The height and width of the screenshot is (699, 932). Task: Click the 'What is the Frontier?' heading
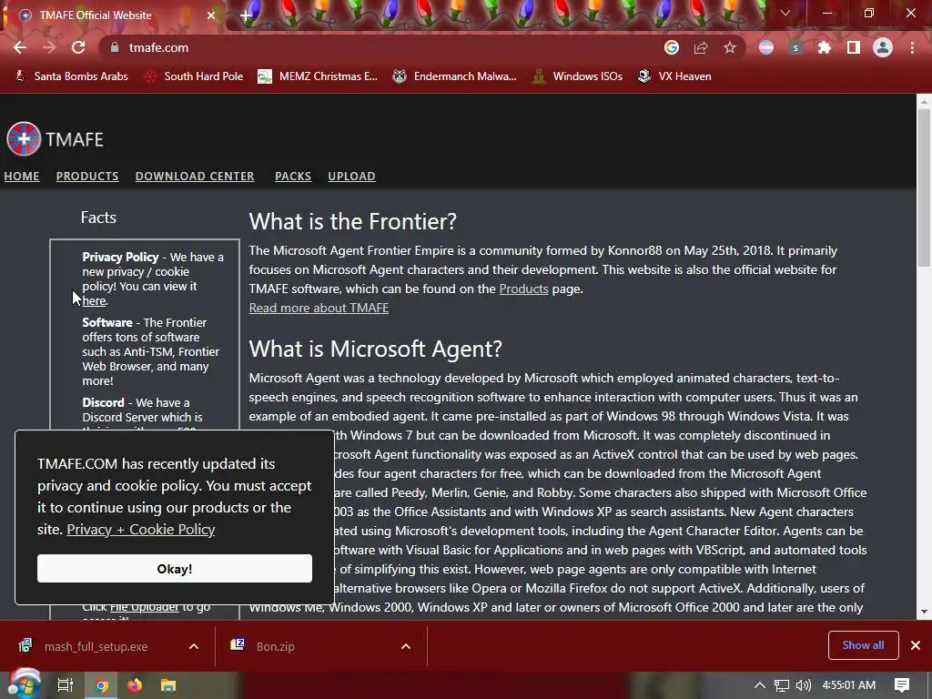pos(353,221)
